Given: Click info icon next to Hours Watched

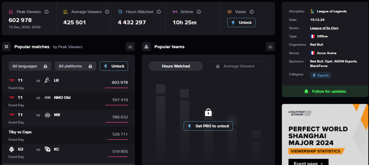Looking at the screenshot, I should click(159, 12).
